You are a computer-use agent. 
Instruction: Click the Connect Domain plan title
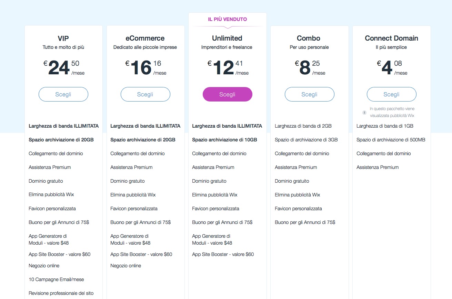point(391,38)
